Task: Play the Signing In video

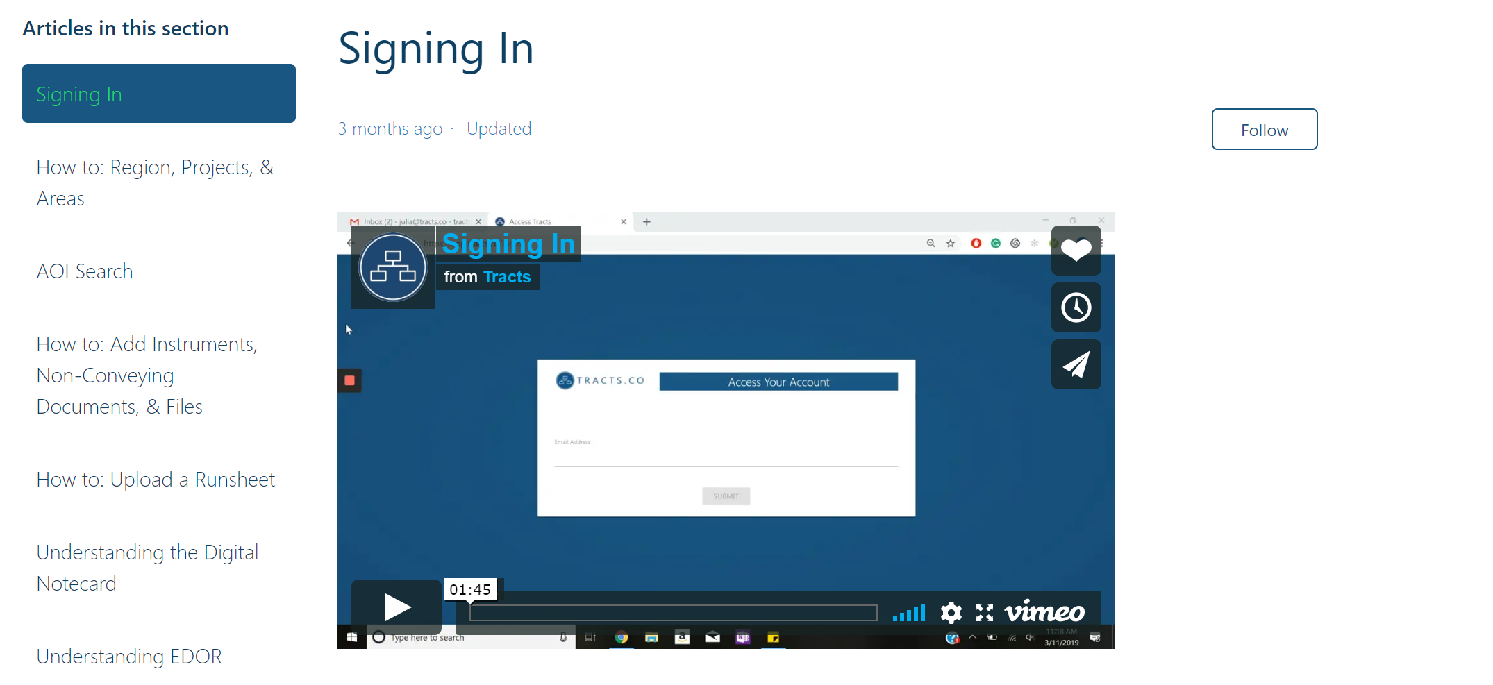Action: click(397, 607)
